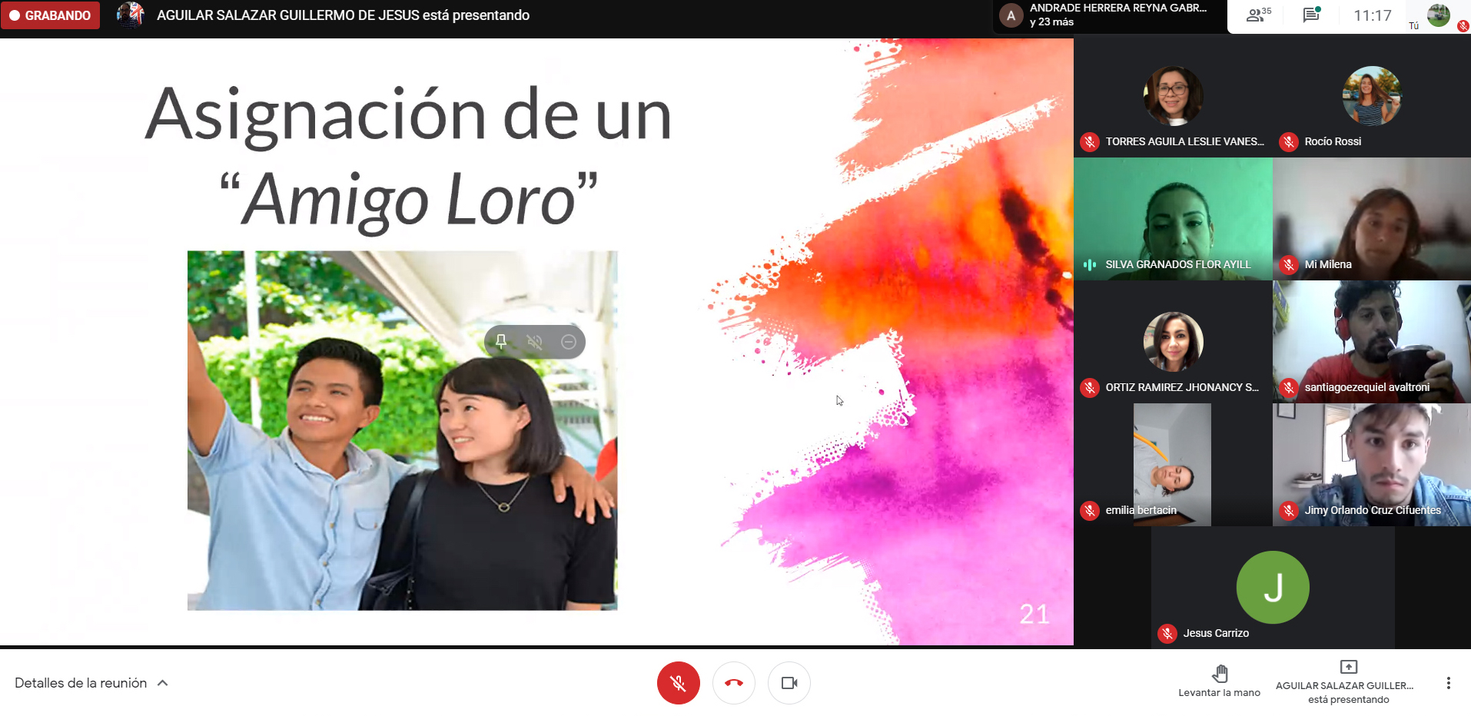
Task: Click muted mic icon beside emilia bertacin
Action: [1090, 510]
